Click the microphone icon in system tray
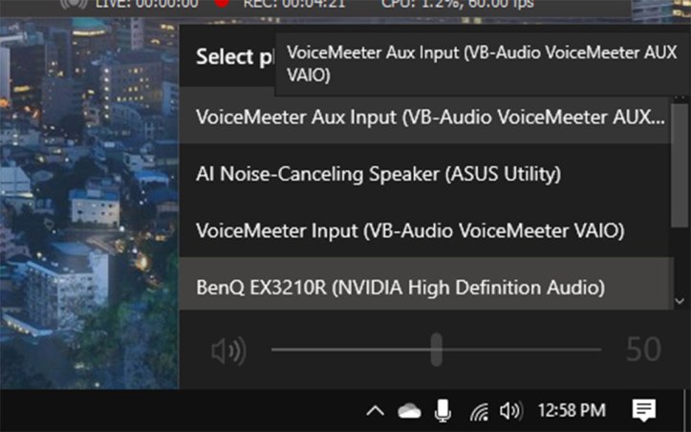 click(x=443, y=411)
